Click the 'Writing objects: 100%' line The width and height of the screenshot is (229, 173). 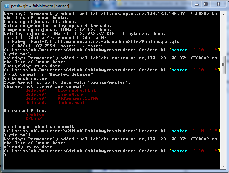click(x=85, y=34)
